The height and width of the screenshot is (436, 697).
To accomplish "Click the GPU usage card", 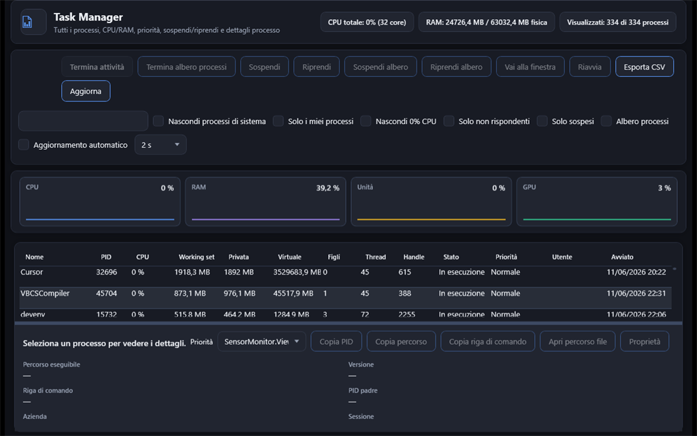I will pyautogui.click(x=597, y=202).
